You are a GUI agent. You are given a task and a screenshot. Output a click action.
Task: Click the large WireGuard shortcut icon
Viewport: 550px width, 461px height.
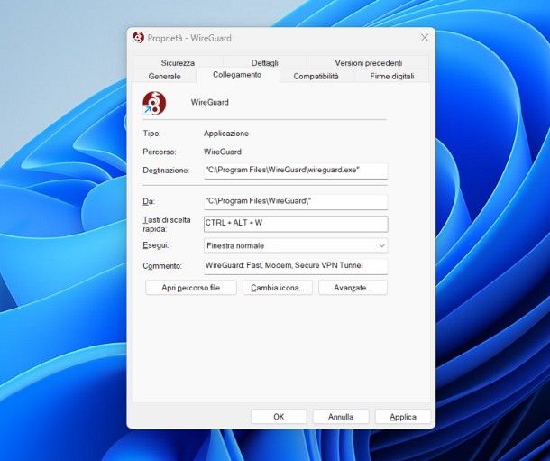click(154, 103)
